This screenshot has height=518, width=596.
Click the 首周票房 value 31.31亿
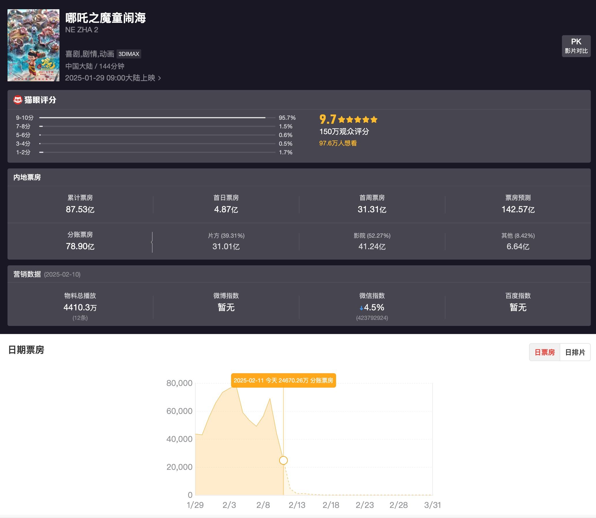point(372,209)
